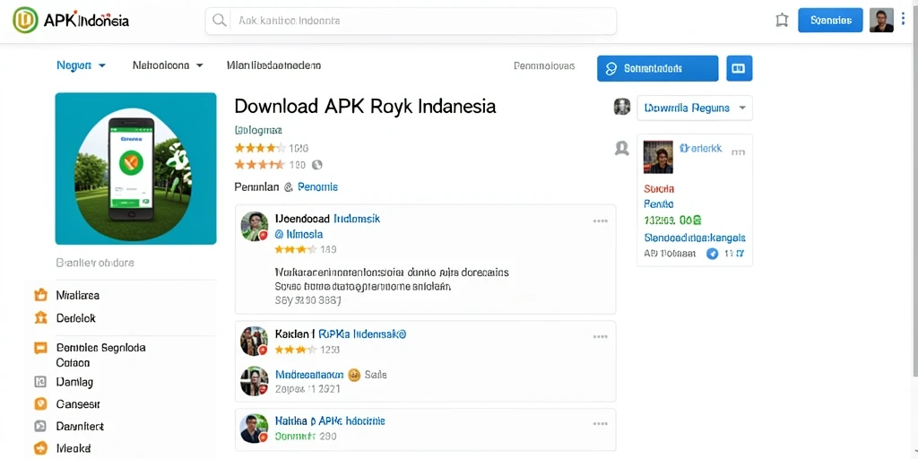Image resolution: width=918 pixels, height=459 pixels.
Task: Click the first star rating row
Action: (271, 148)
